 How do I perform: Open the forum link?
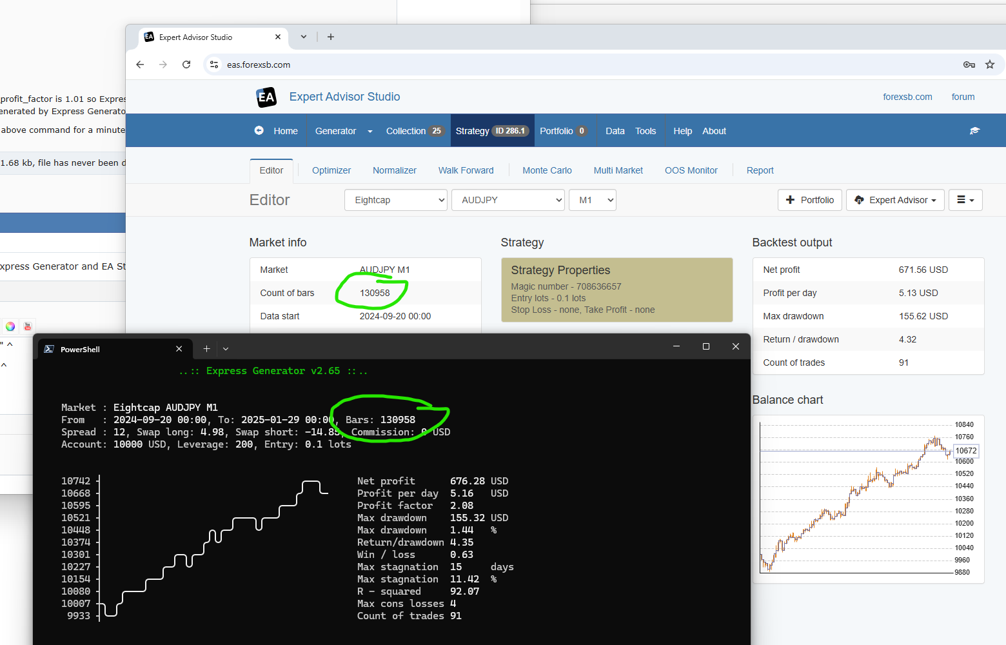point(963,97)
